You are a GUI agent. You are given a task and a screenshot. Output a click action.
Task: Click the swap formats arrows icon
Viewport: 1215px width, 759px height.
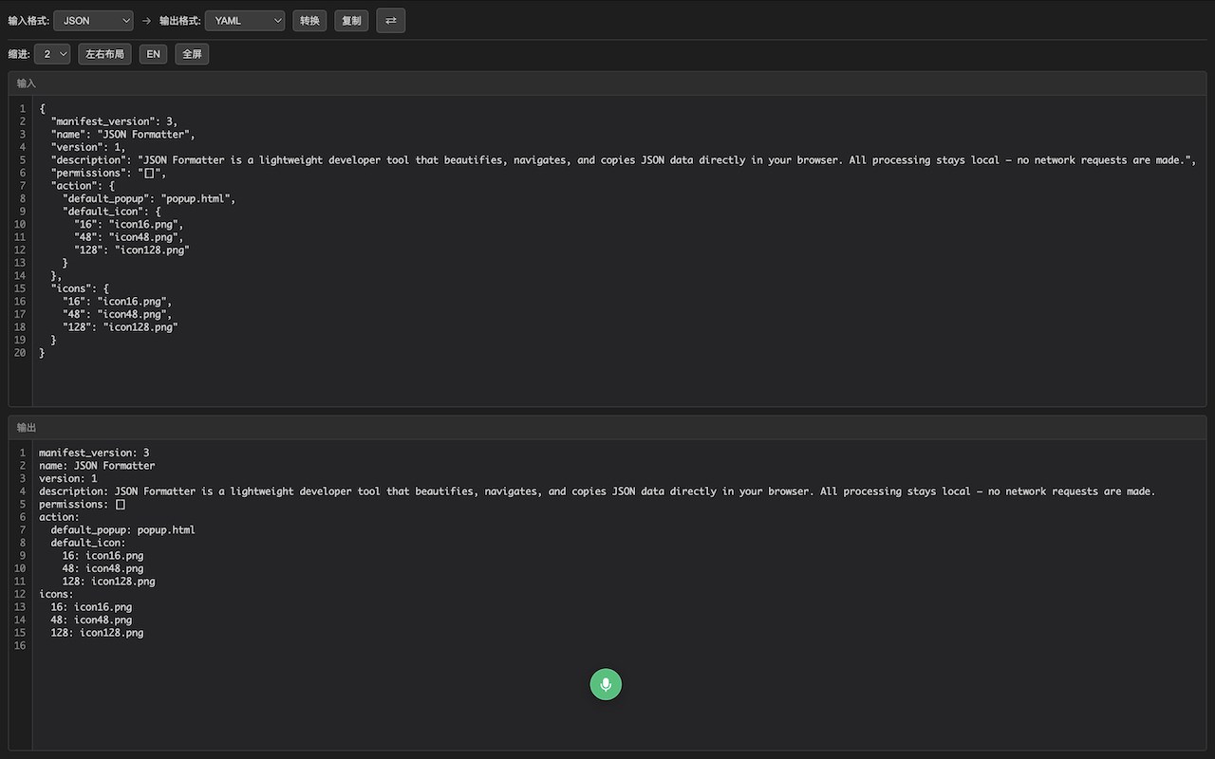click(x=390, y=20)
